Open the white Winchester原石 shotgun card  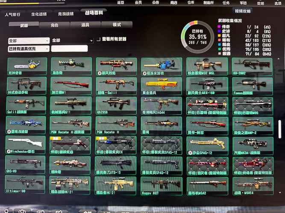coord(26,145)
